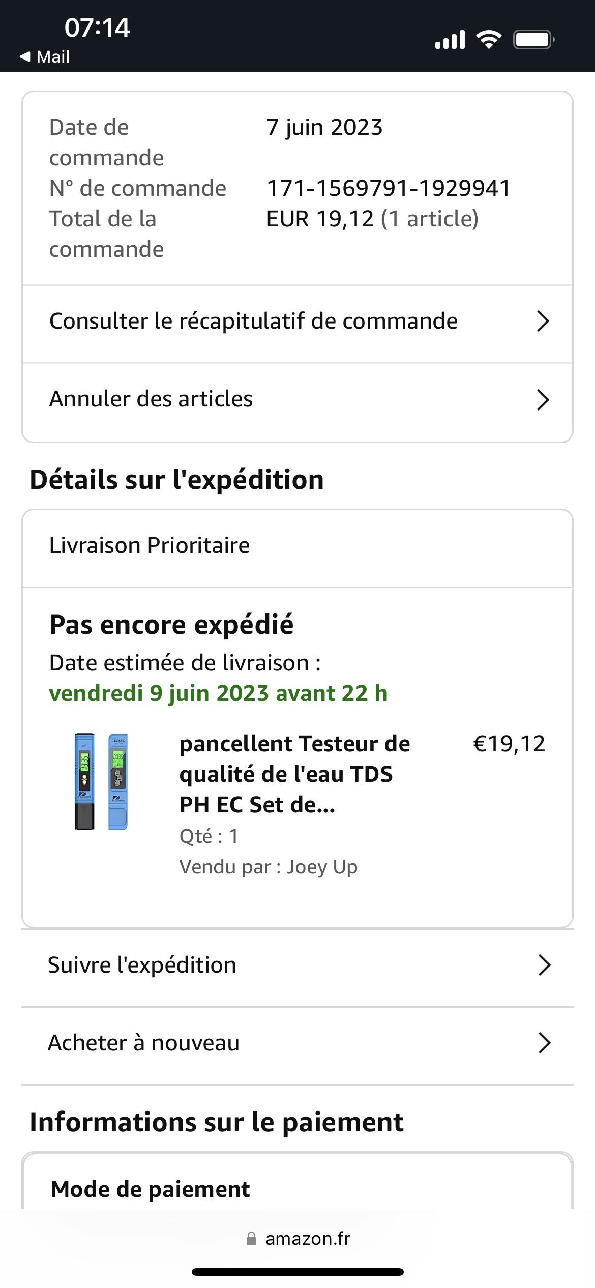Open Consulter le récapitulatif de commande
The height and width of the screenshot is (1288, 595).
pyautogui.click(x=253, y=321)
